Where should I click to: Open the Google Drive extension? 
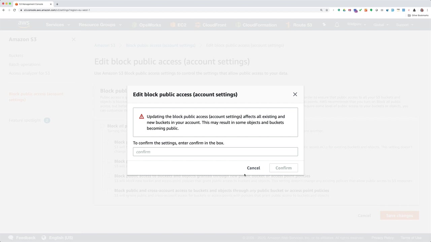point(344,10)
